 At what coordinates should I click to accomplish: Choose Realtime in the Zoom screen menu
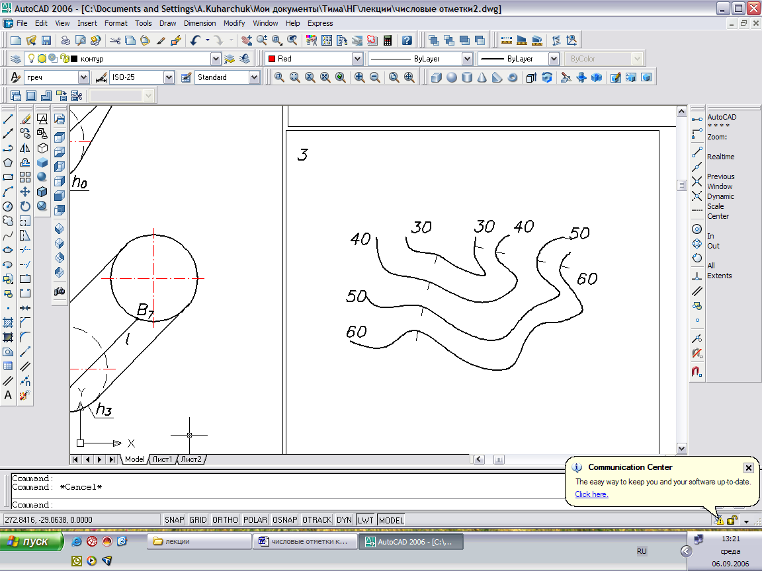pyautogui.click(x=721, y=157)
